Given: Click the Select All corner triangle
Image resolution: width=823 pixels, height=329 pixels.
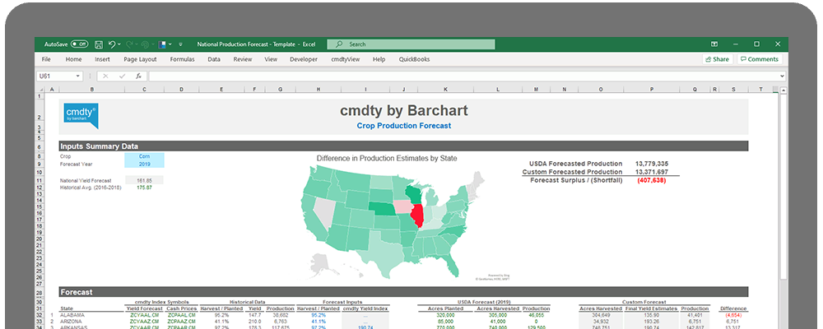Looking at the screenshot, I should coord(40,90).
